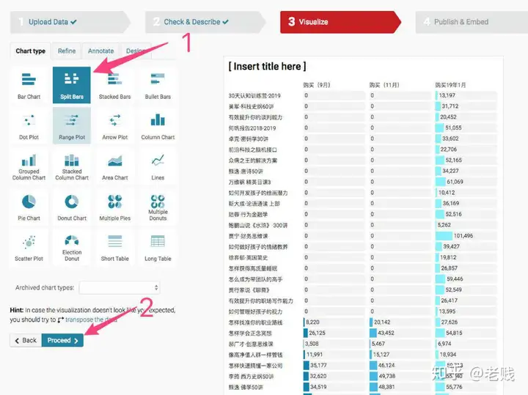The width and height of the screenshot is (528, 395).
Task: Click the 48,381 bar value
Action: 386,387
